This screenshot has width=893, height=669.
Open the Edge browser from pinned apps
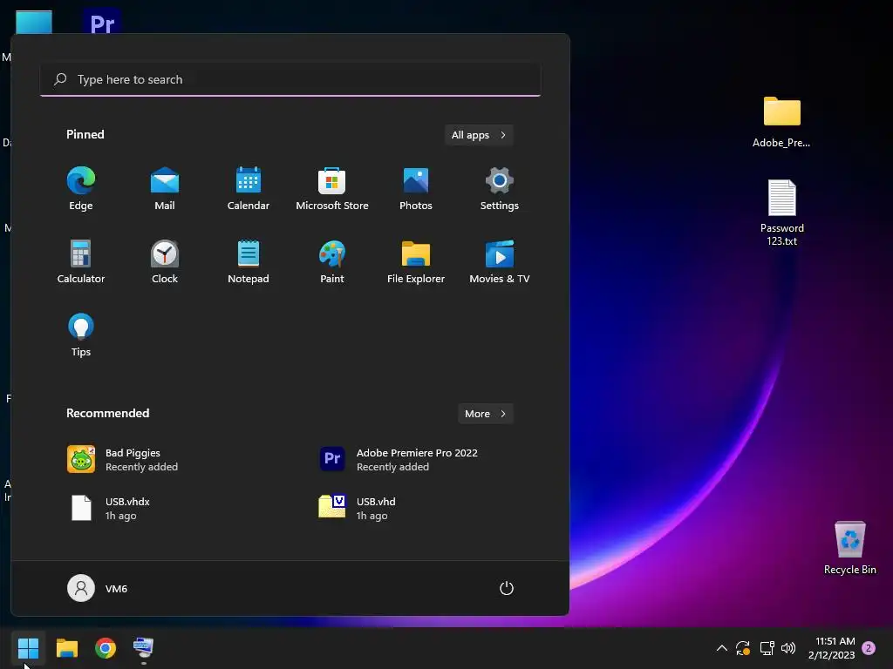point(81,188)
